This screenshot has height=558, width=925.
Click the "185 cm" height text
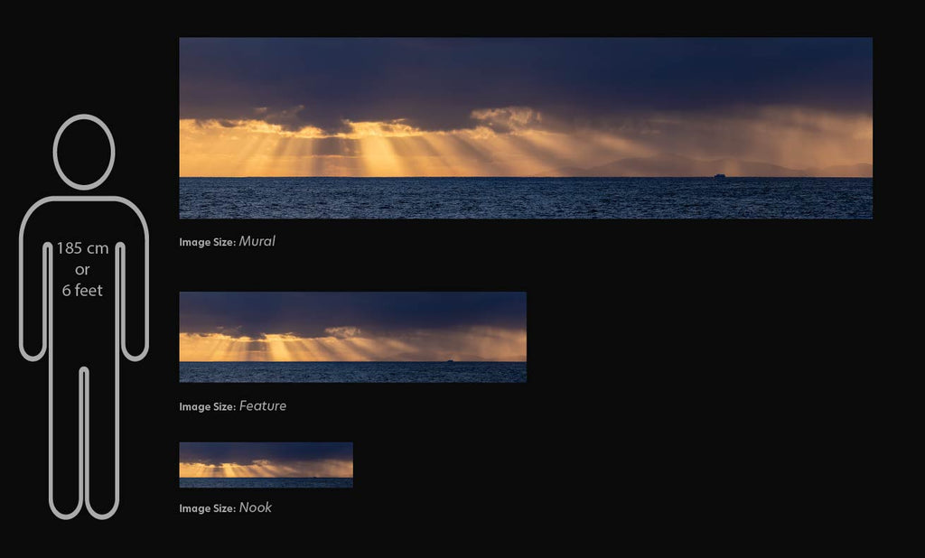coord(82,248)
